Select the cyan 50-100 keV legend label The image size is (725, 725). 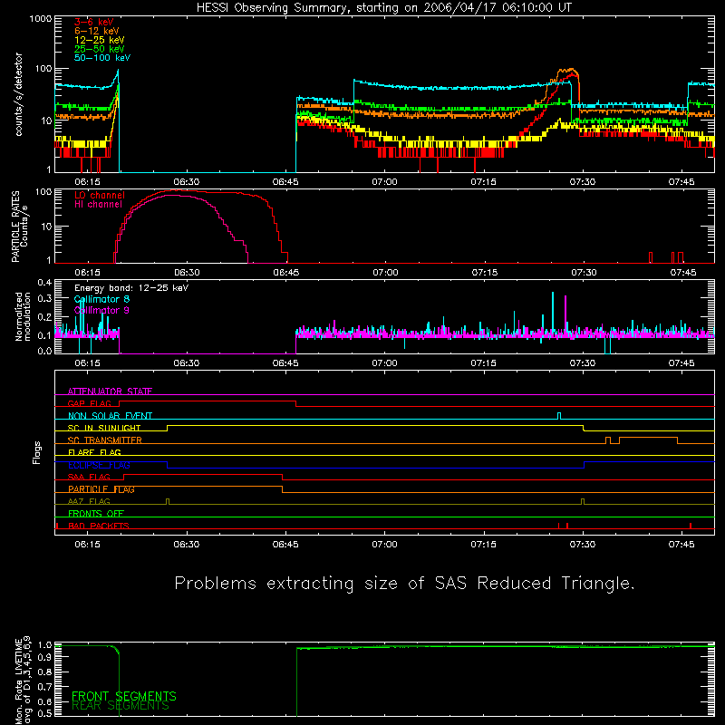point(102,58)
